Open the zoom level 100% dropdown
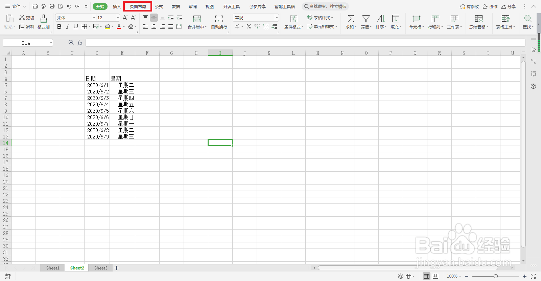Viewport: 541px width, 281px height. click(460, 276)
